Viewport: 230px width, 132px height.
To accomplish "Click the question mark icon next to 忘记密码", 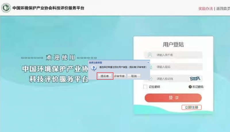I will point(190,87).
